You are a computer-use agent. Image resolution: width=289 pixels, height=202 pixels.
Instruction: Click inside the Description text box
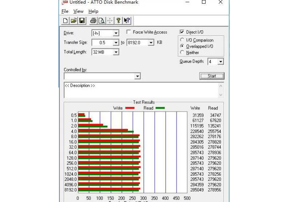tap(141, 90)
